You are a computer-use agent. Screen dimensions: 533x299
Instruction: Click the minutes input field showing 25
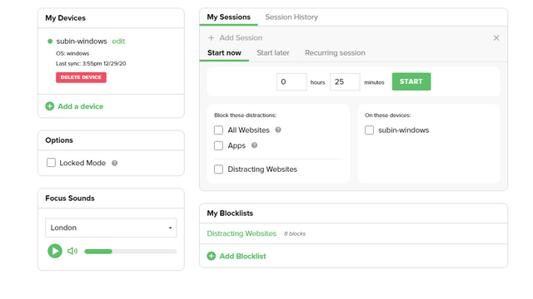tap(345, 81)
